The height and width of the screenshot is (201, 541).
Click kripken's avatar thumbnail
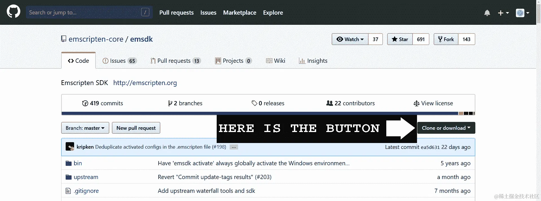point(70,147)
